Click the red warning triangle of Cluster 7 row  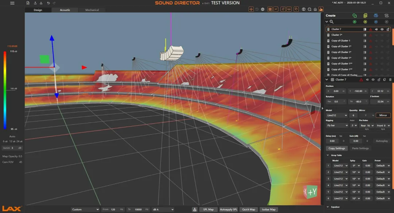click(x=371, y=30)
